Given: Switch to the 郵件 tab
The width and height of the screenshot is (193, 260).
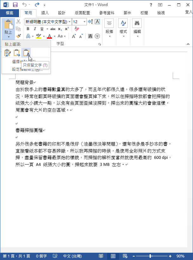Looking at the screenshot, I should pyautogui.click(x=127, y=13).
